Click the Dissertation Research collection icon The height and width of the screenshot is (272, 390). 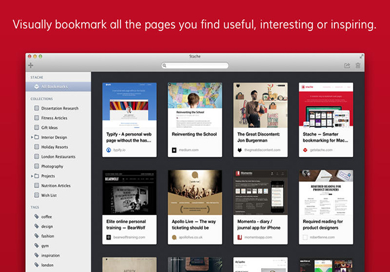click(36, 108)
